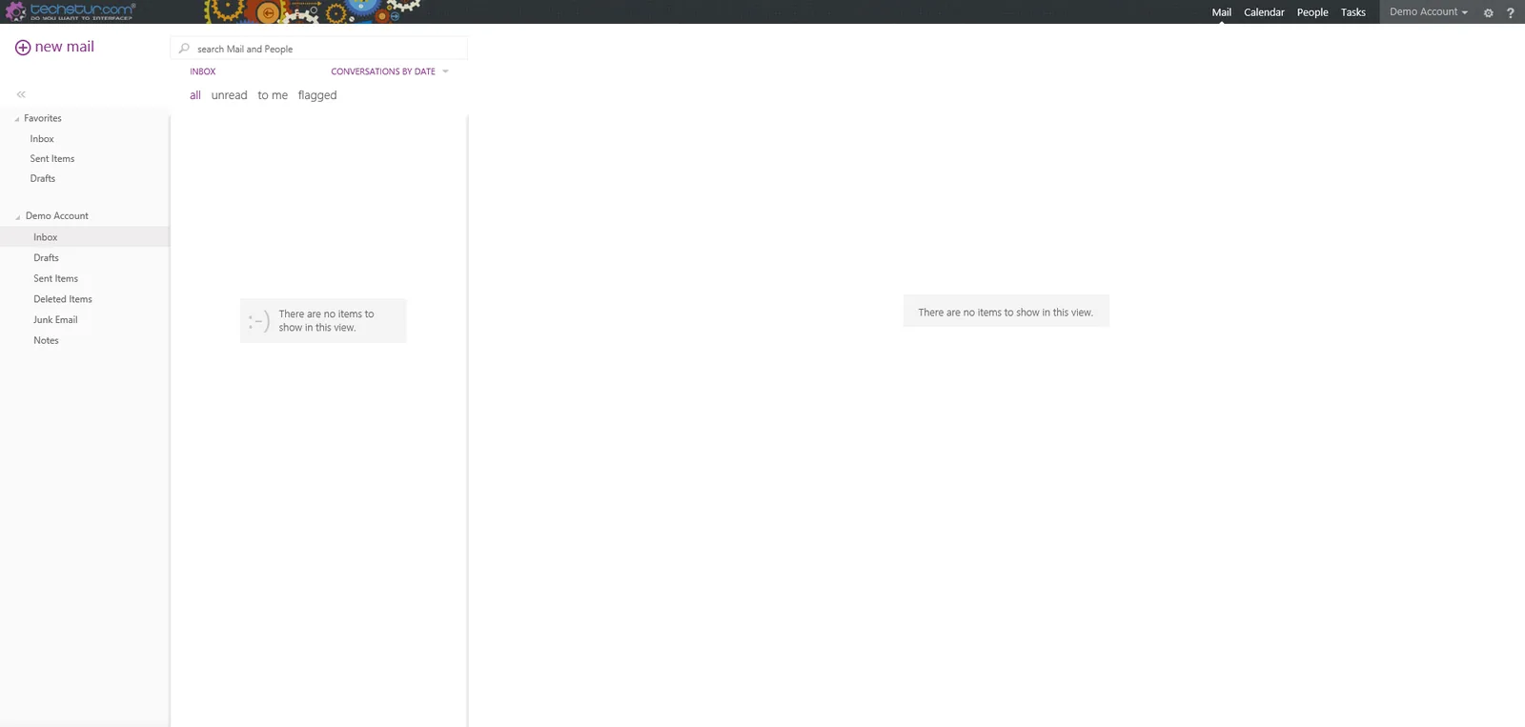Open Sent Items under Favorites

(x=52, y=159)
